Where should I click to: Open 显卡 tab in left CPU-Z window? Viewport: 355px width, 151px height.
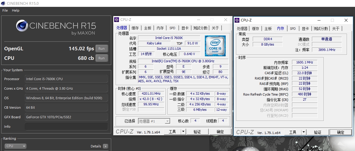(185, 28)
